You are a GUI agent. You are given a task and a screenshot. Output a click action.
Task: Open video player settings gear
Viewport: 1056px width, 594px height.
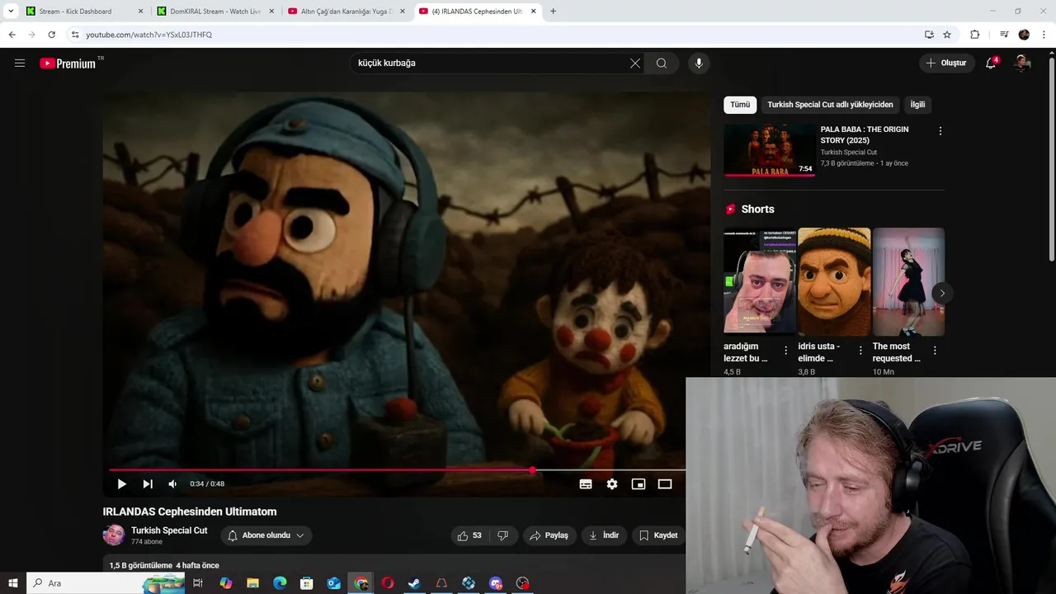612,484
